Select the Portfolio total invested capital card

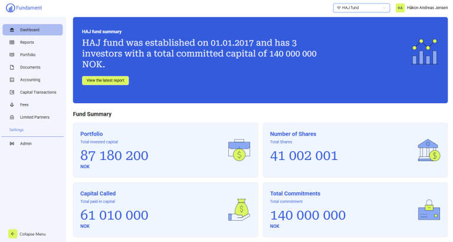click(165, 150)
